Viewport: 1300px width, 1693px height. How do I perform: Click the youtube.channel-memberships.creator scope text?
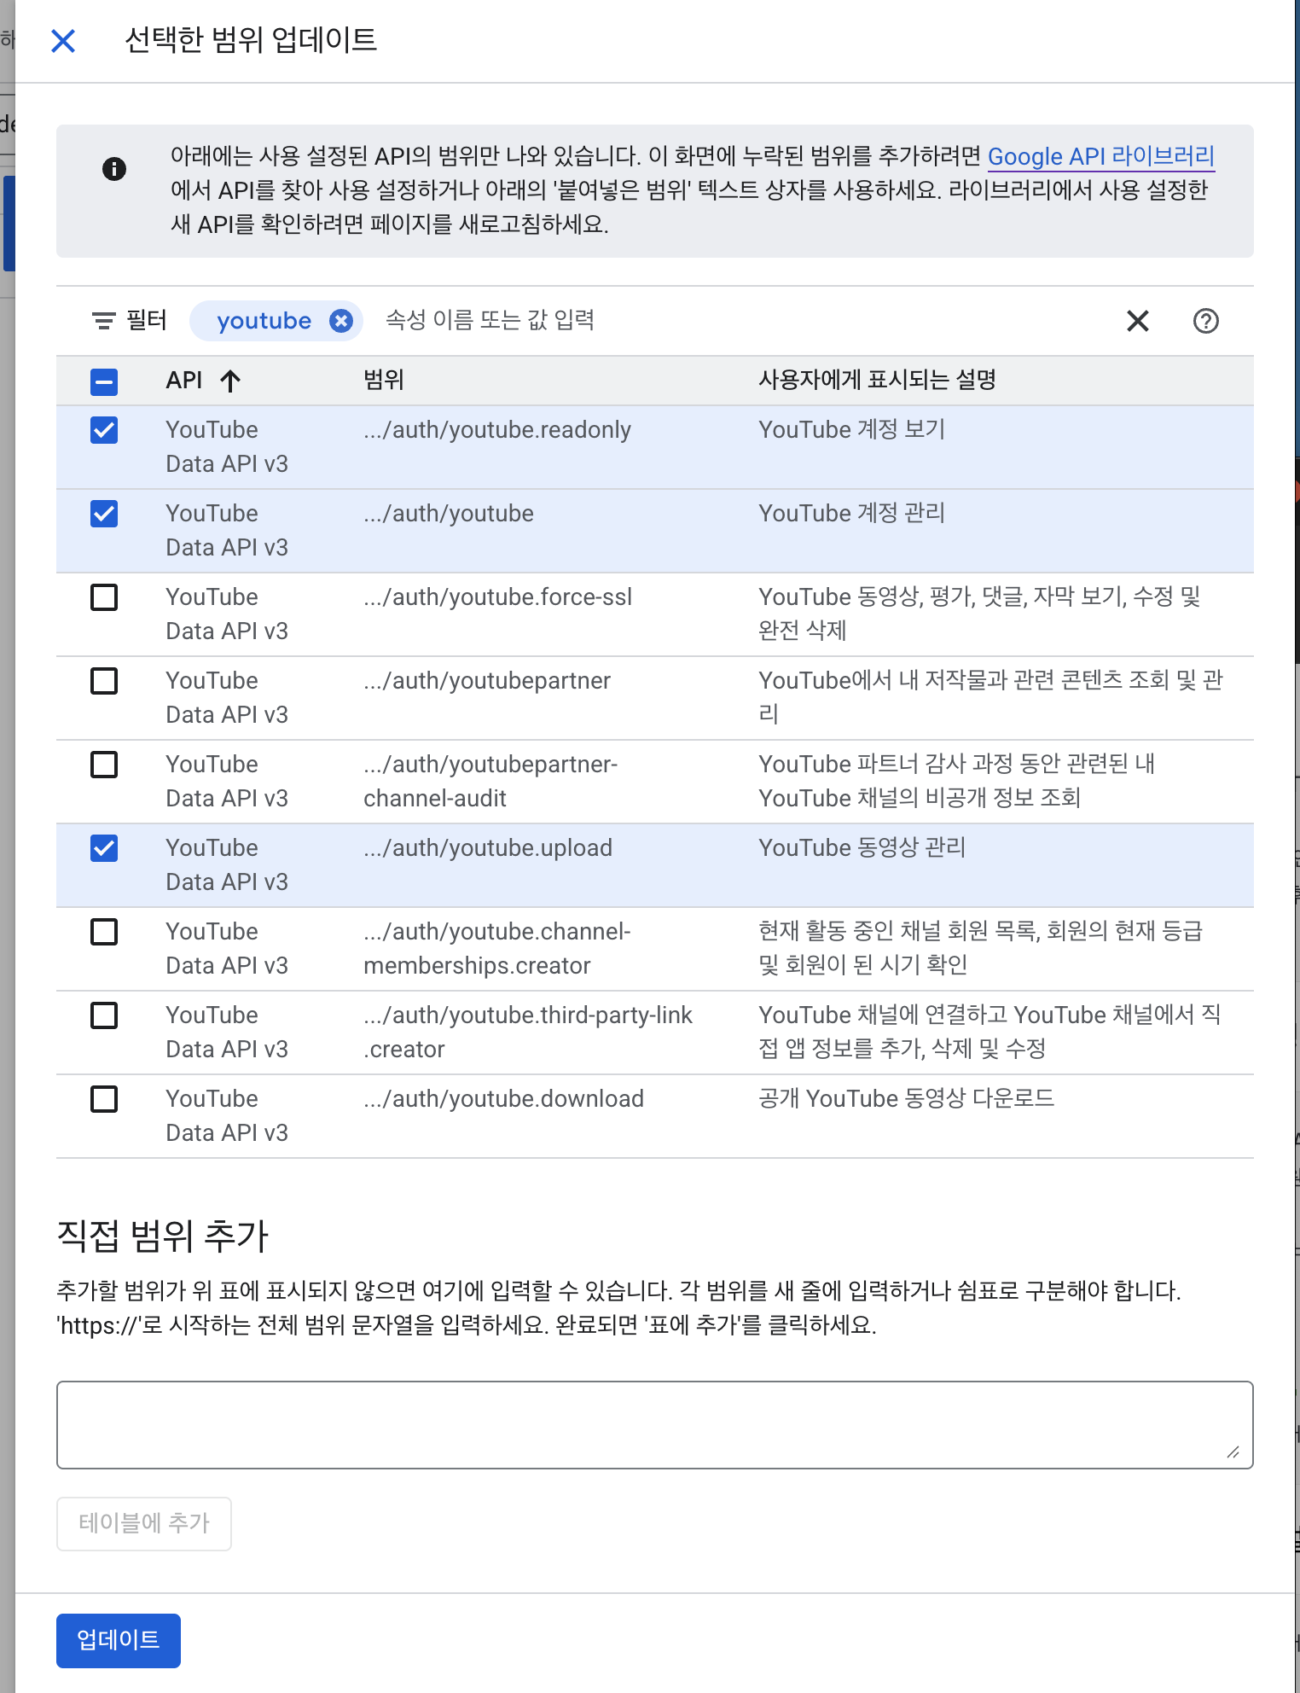(x=497, y=949)
